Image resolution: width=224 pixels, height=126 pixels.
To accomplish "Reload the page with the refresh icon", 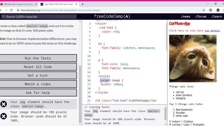I will coord(11,10).
